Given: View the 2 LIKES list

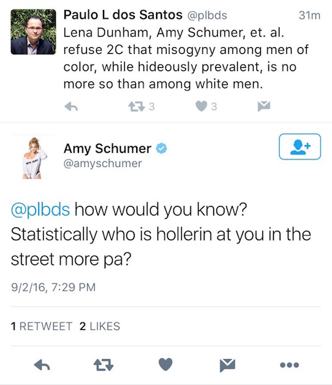Looking at the screenshot, I should (100, 326).
